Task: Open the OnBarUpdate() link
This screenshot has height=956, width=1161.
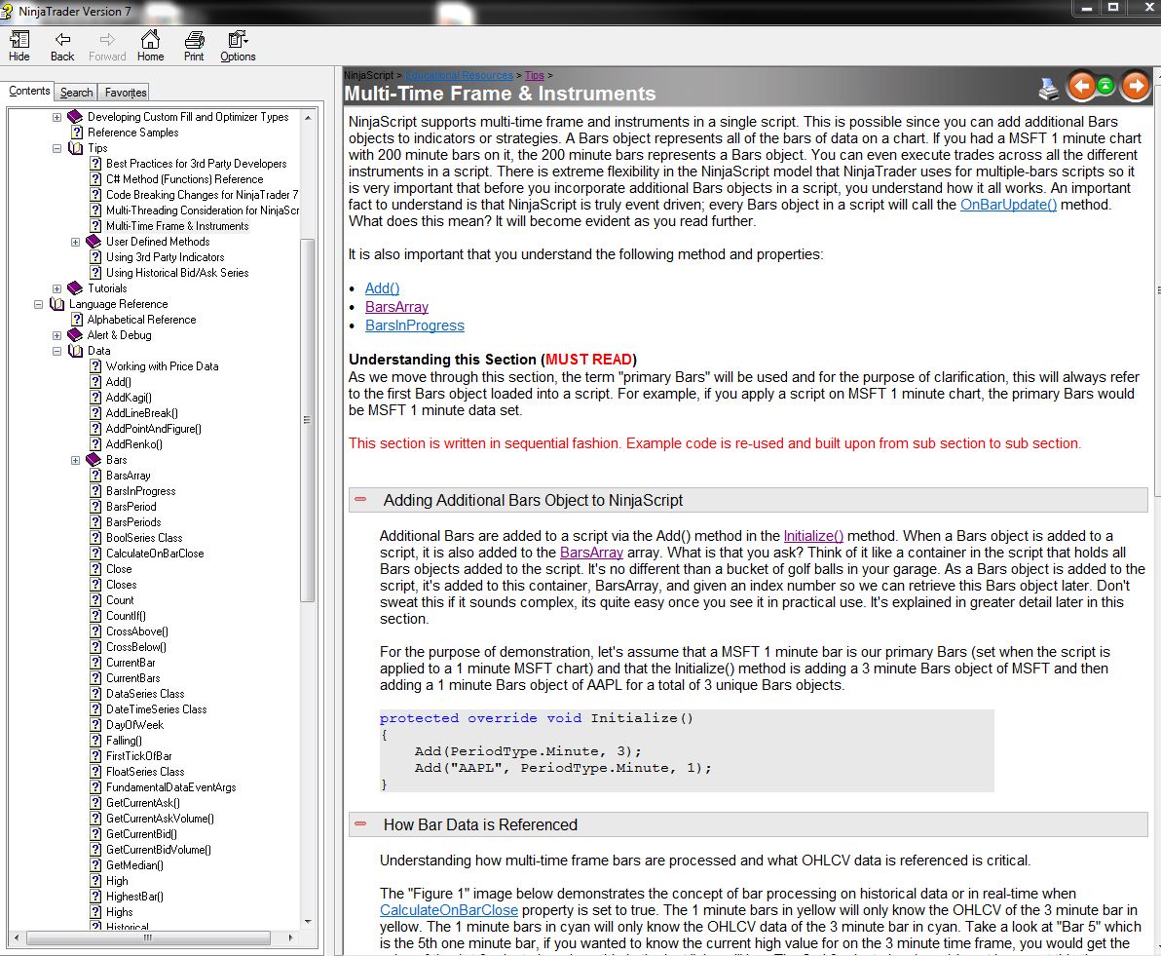Action: [1008, 205]
